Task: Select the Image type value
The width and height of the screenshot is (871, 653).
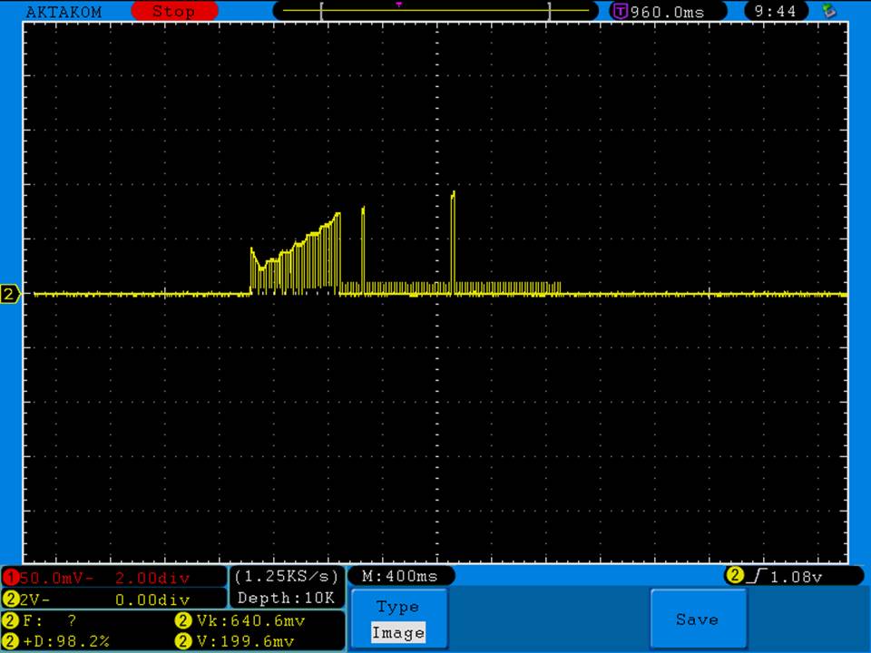Action: [x=397, y=633]
